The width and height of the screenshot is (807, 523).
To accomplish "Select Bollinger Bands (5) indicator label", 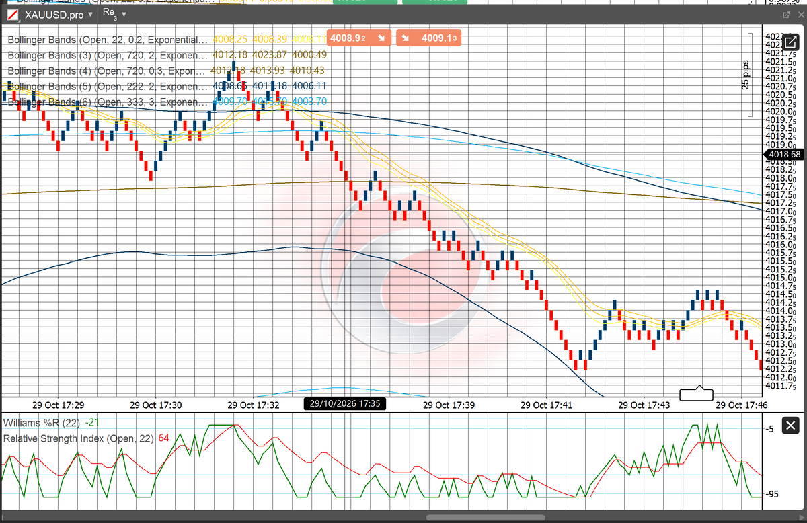I will [x=108, y=86].
